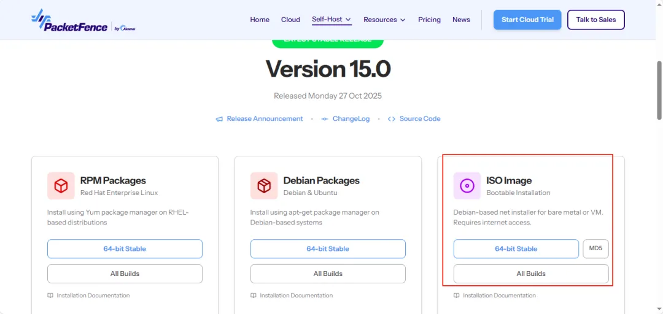Click the 'ISO Image' card title
The height and width of the screenshot is (314, 663).
pyautogui.click(x=509, y=180)
